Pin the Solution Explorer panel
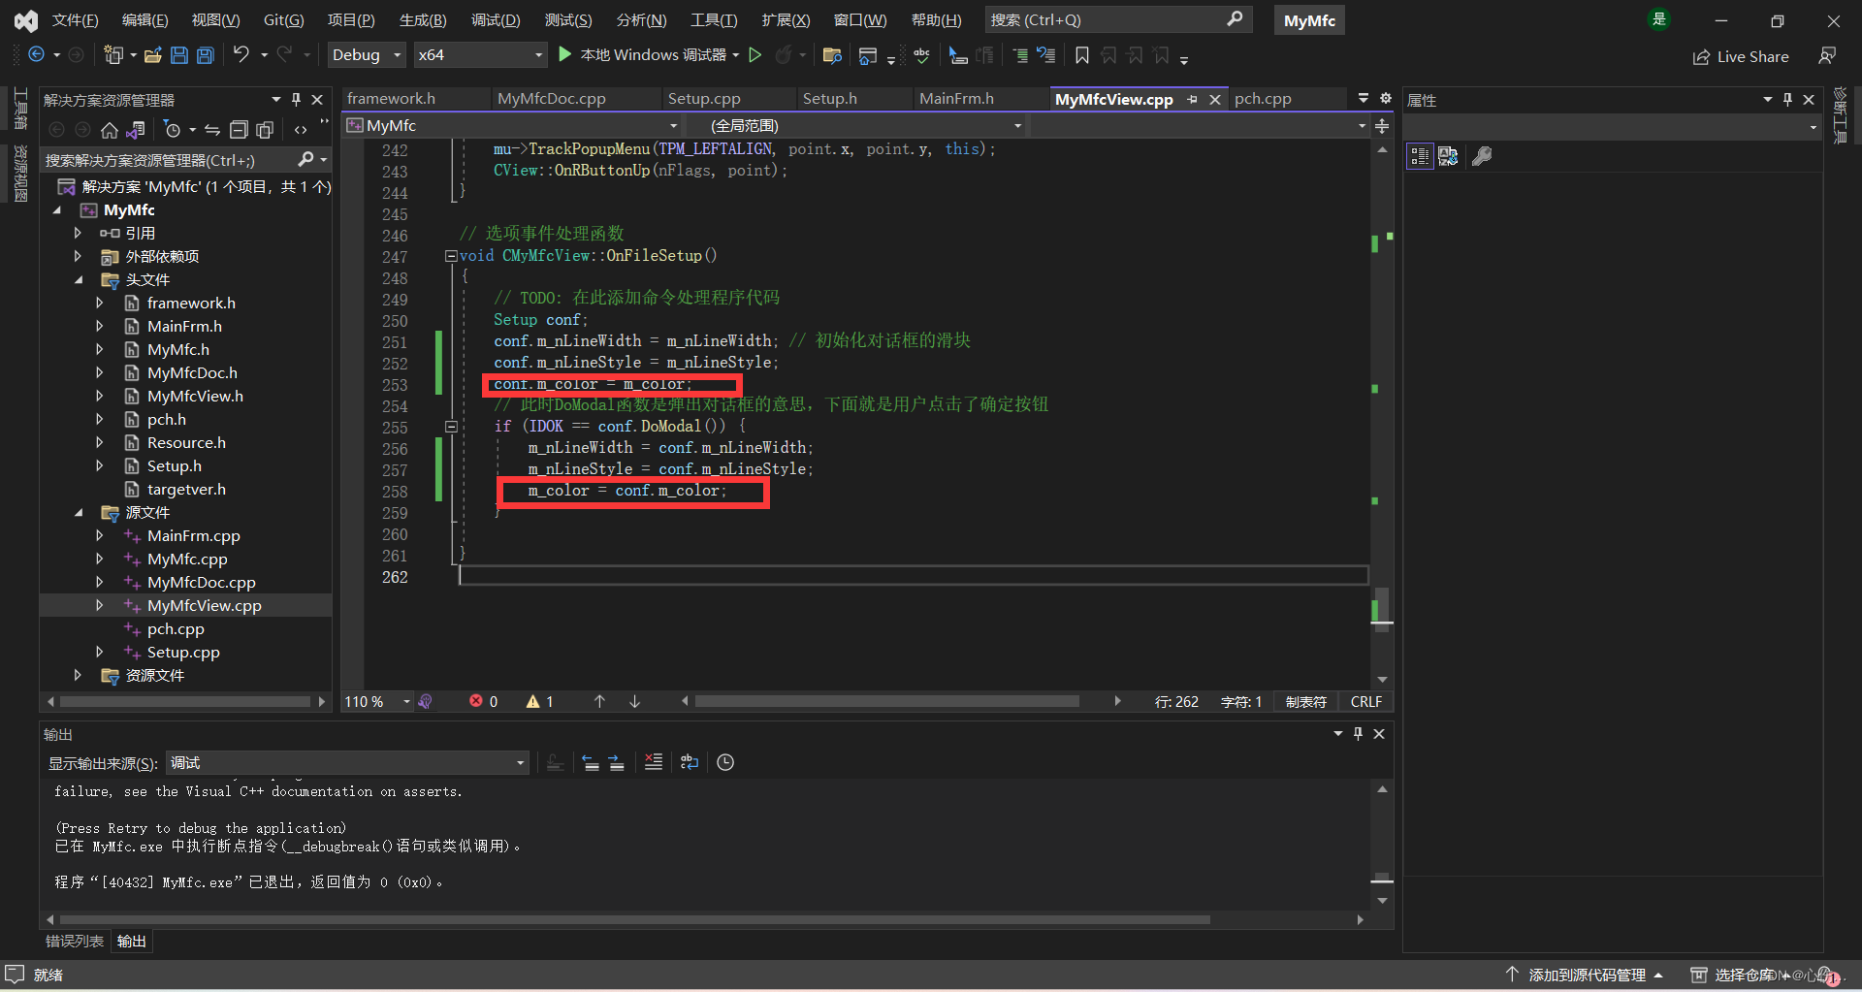 coord(296,99)
